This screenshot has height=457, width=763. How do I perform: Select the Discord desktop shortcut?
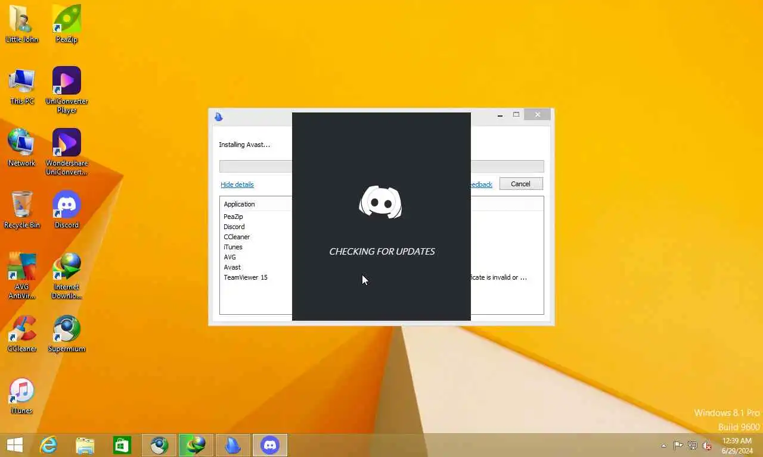[x=67, y=209]
